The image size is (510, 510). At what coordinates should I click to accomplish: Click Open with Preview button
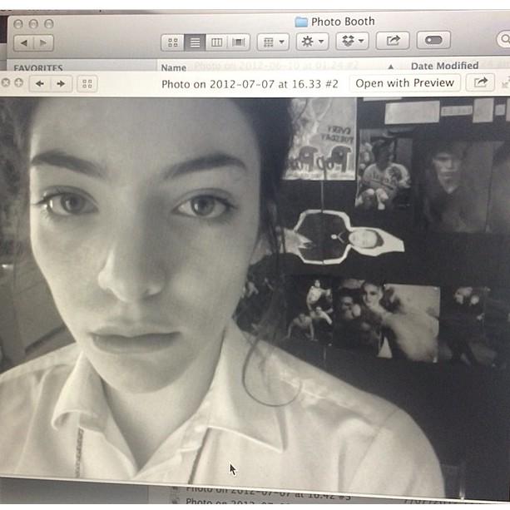(404, 83)
